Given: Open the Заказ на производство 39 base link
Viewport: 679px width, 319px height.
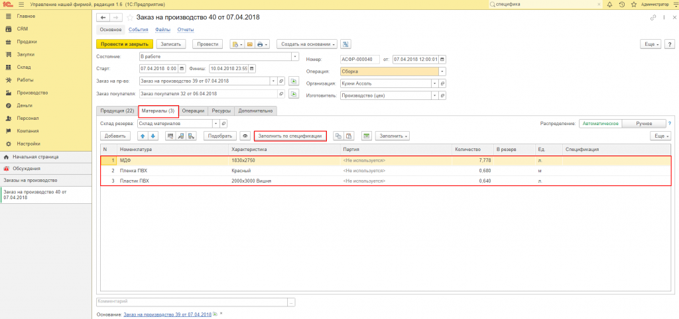Looking at the screenshot, I should (168, 314).
